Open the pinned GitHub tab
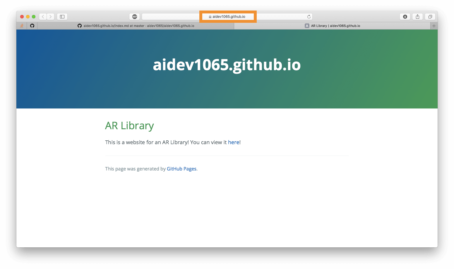Screen dimensions: 454x269 (32, 26)
